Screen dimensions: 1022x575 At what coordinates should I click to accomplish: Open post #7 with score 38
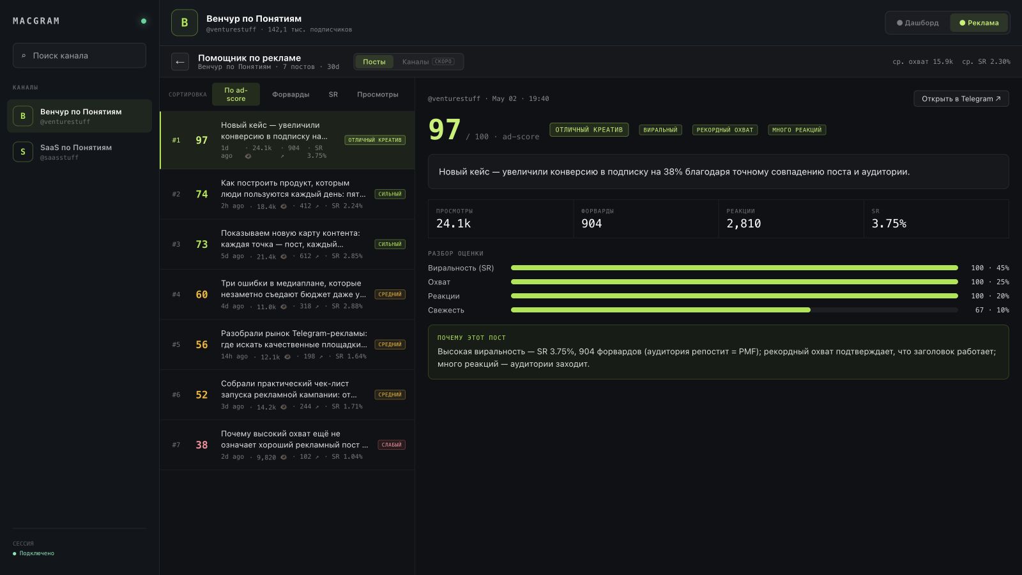[x=287, y=445]
